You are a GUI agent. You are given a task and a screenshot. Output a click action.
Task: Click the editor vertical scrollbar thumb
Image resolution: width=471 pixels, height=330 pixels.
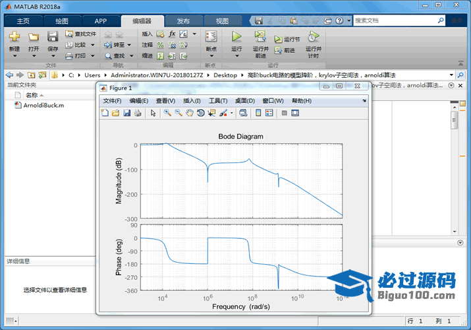455,119
